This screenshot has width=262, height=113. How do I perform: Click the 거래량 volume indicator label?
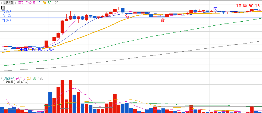pos(8,79)
